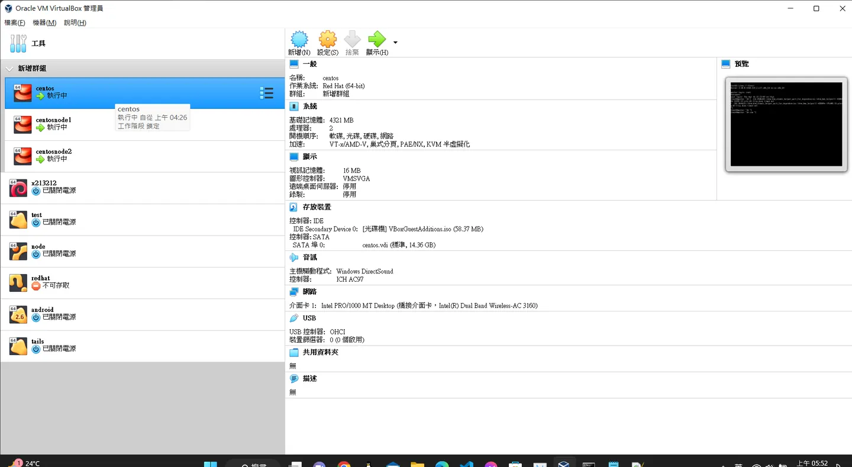Viewport: 852px width, 467px height.
Task: Click the VBoxGuestAdditions.iso optical drive entry
Action: tap(423, 229)
